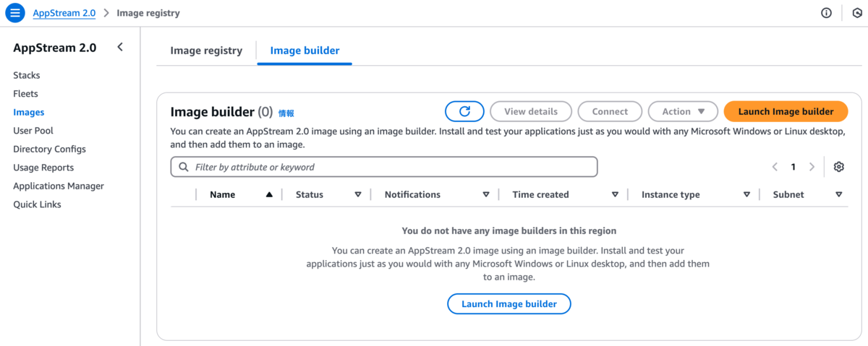Screen dimensions: 868x346
Task: Click the info circle icon at top right
Action: tap(826, 13)
